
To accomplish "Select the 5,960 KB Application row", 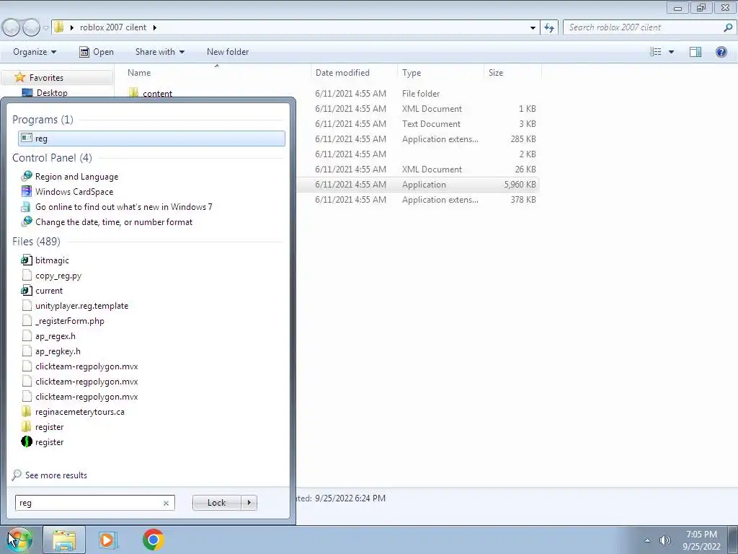I will pos(417,185).
